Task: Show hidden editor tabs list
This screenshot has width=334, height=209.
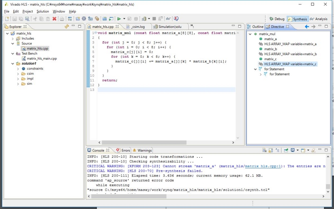Action: (x=192, y=26)
